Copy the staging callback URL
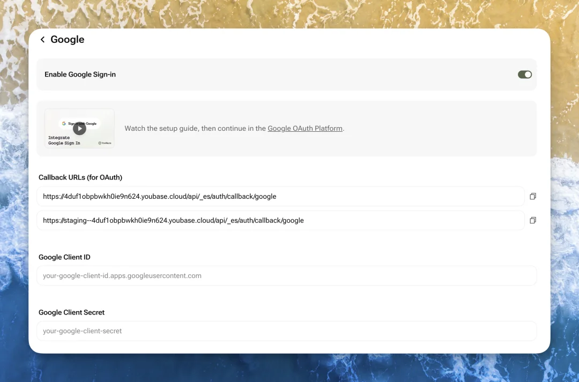The height and width of the screenshot is (382, 579). click(x=532, y=220)
